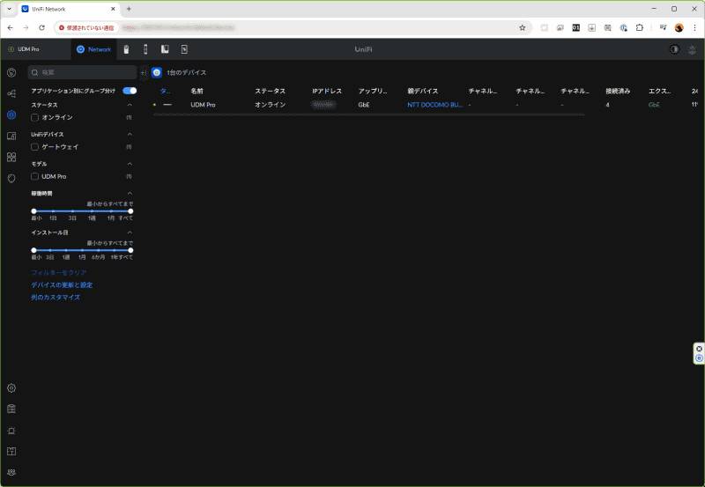Screen dimensions: 705x487
Task: Open the Settings gear in sidebar
Action: tap(11, 387)
